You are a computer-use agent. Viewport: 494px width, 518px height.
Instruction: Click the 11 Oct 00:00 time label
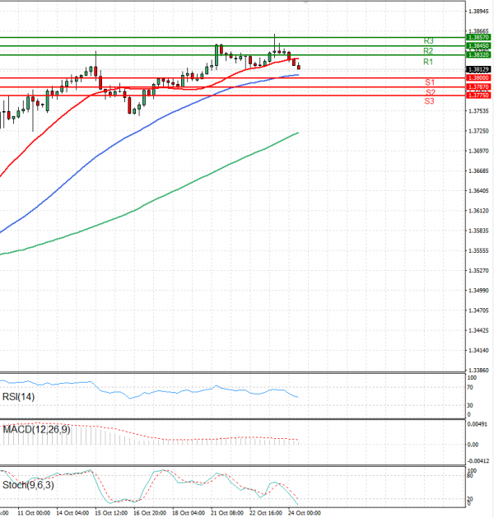pyautogui.click(x=35, y=513)
